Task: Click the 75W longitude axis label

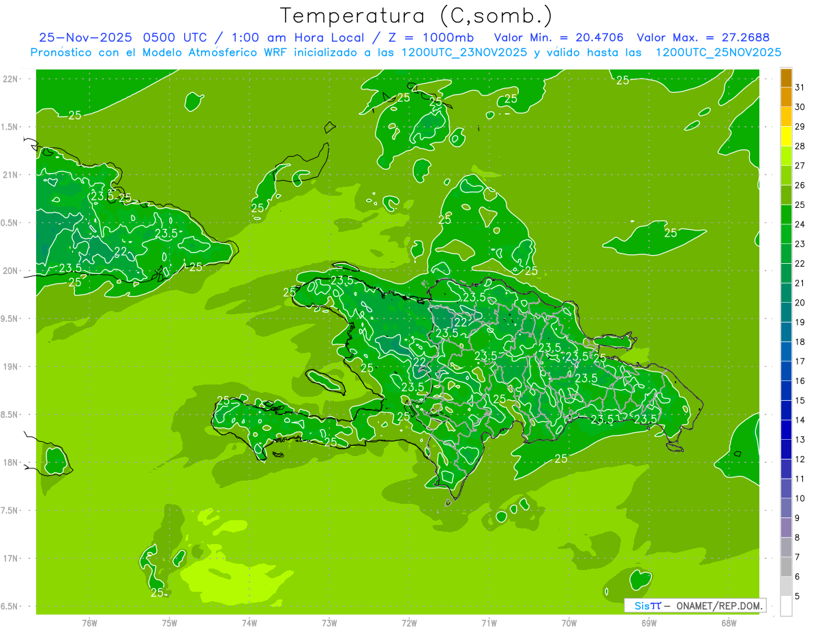Action: (x=170, y=622)
